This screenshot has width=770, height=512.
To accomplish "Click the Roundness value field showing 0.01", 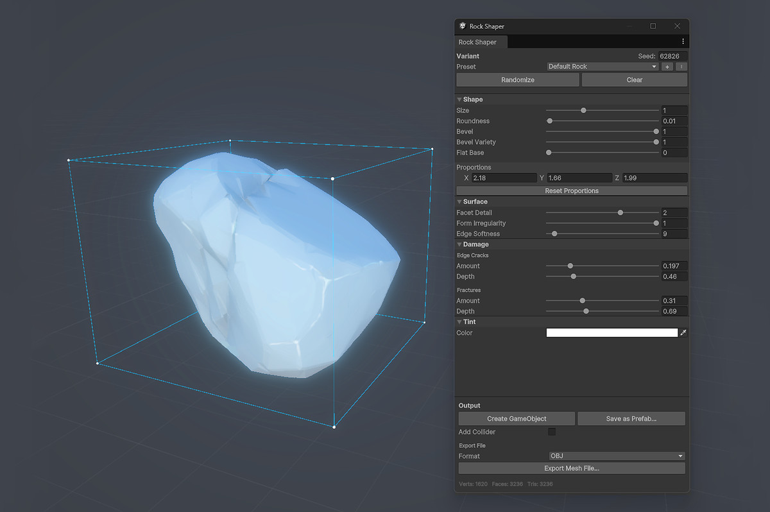I will [674, 121].
